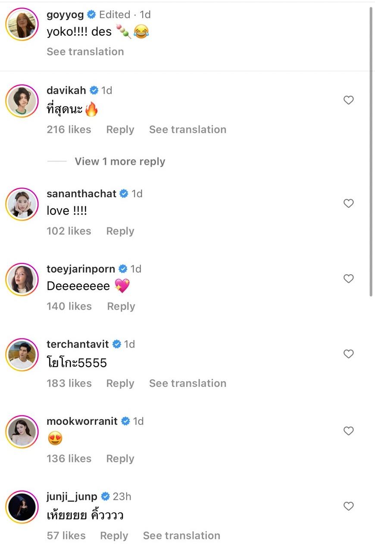Expand "View 1 more reply" under davikah
Screen dimensions: 375x557
[x=120, y=161]
